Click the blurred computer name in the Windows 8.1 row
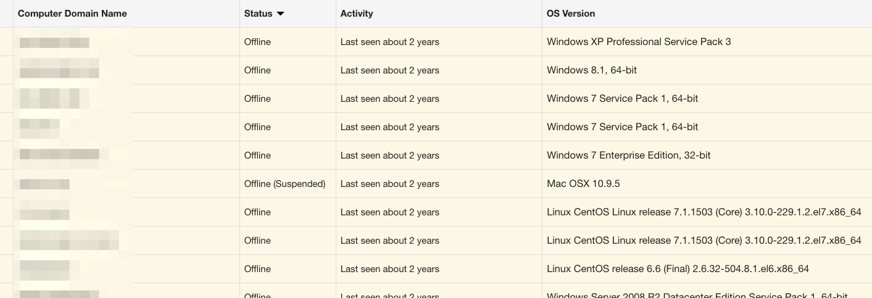The height and width of the screenshot is (298, 872). point(59,69)
